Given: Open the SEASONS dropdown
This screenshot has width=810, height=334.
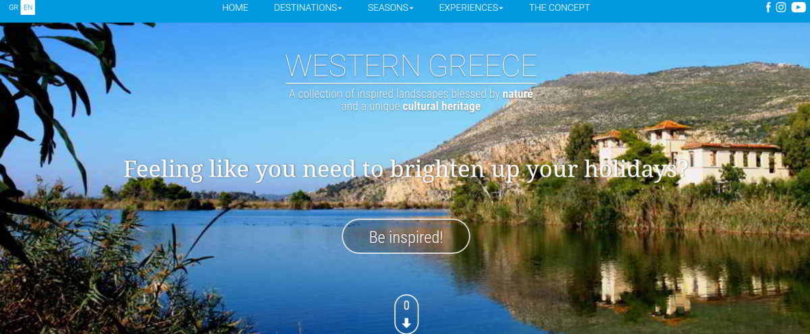Looking at the screenshot, I should point(390,7).
